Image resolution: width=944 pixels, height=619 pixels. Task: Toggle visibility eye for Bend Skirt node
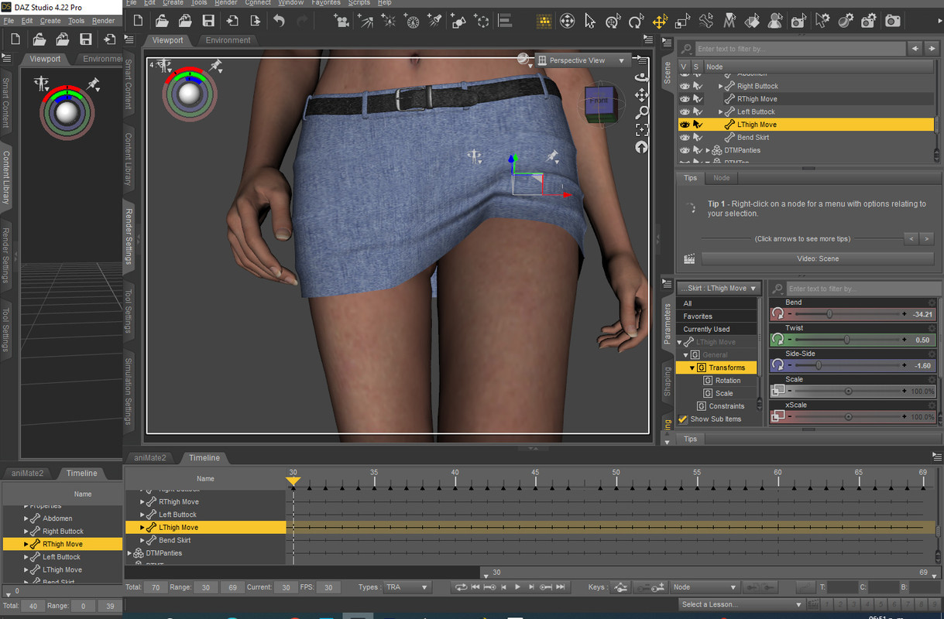(684, 138)
